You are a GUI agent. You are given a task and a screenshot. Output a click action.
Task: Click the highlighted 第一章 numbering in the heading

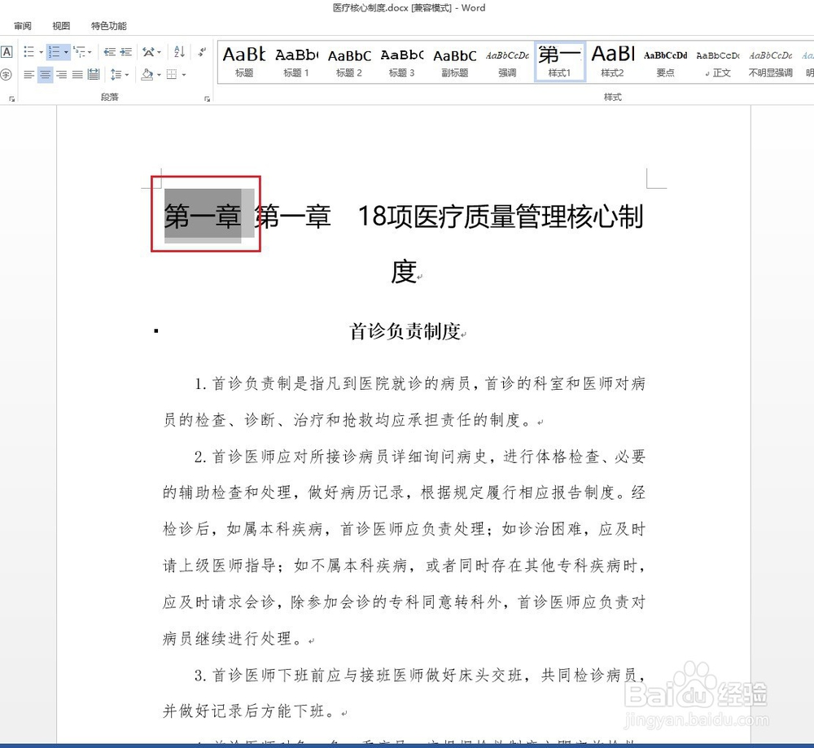click(x=203, y=216)
